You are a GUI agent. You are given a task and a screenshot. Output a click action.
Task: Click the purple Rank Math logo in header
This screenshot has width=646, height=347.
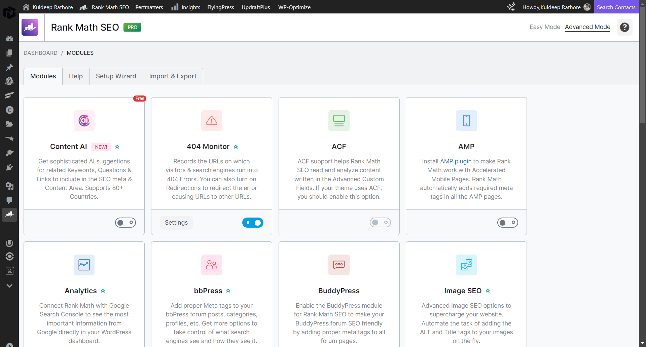tap(30, 27)
